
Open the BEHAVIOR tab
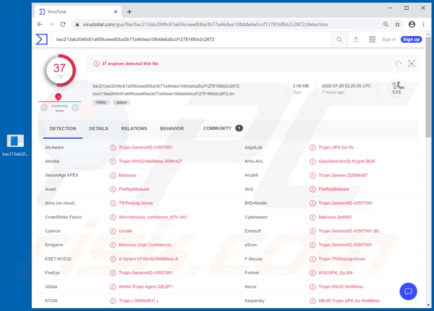point(172,128)
